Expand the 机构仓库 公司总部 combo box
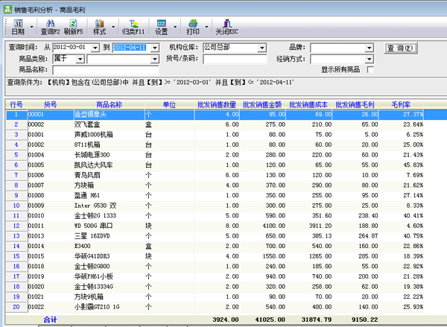 [x=262, y=48]
